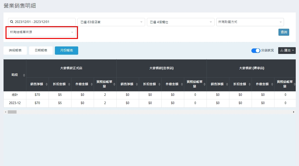
Task: Sort 大麥餐飲正式店 折扣金額 column
Action: (69, 84)
